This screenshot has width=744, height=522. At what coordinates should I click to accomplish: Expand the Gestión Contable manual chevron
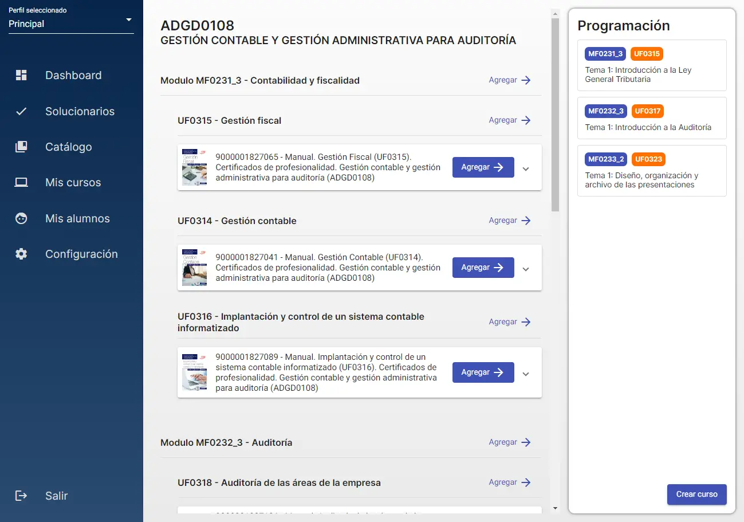(x=526, y=269)
